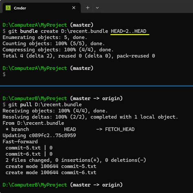Select the Cmder tab

pyautogui.click(x=41, y=8)
